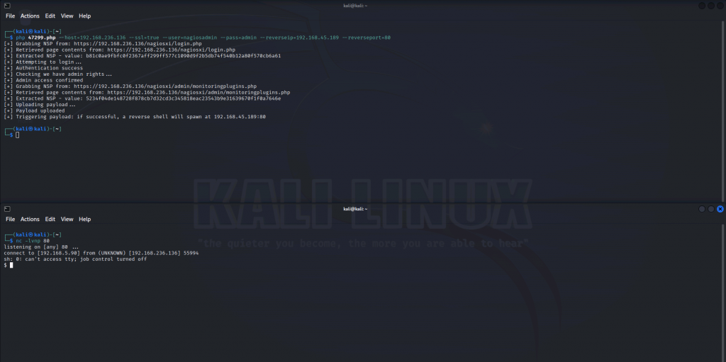Click 'listening on [any] 80 ...' line

[x=41, y=247]
